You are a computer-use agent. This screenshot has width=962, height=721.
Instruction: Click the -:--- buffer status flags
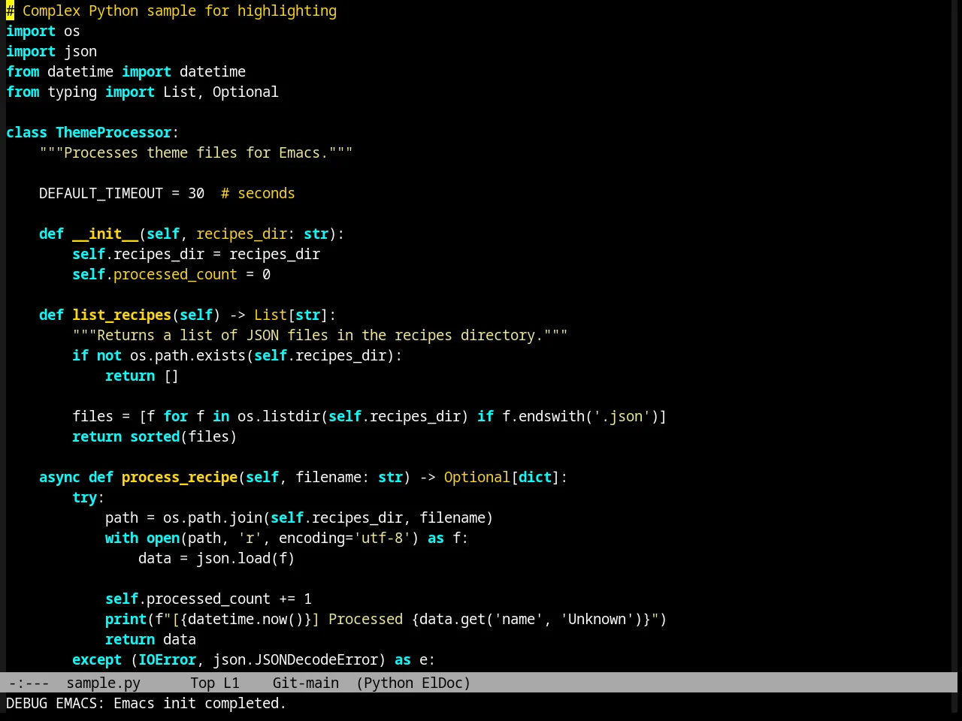29,683
